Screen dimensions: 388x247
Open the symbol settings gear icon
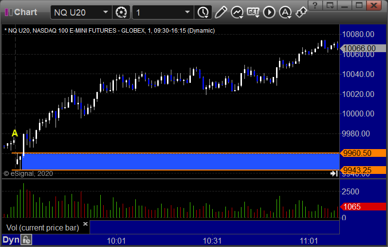tap(121, 12)
